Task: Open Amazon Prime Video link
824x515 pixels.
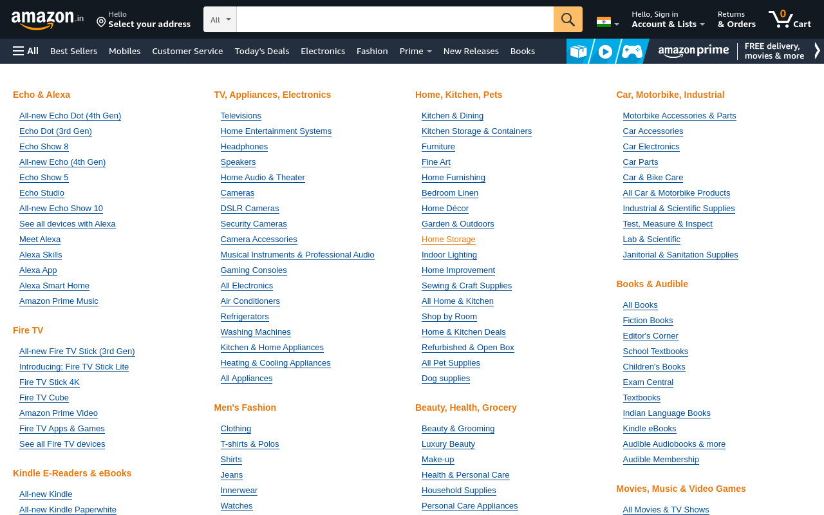Action: pyautogui.click(x=59, y=413)
